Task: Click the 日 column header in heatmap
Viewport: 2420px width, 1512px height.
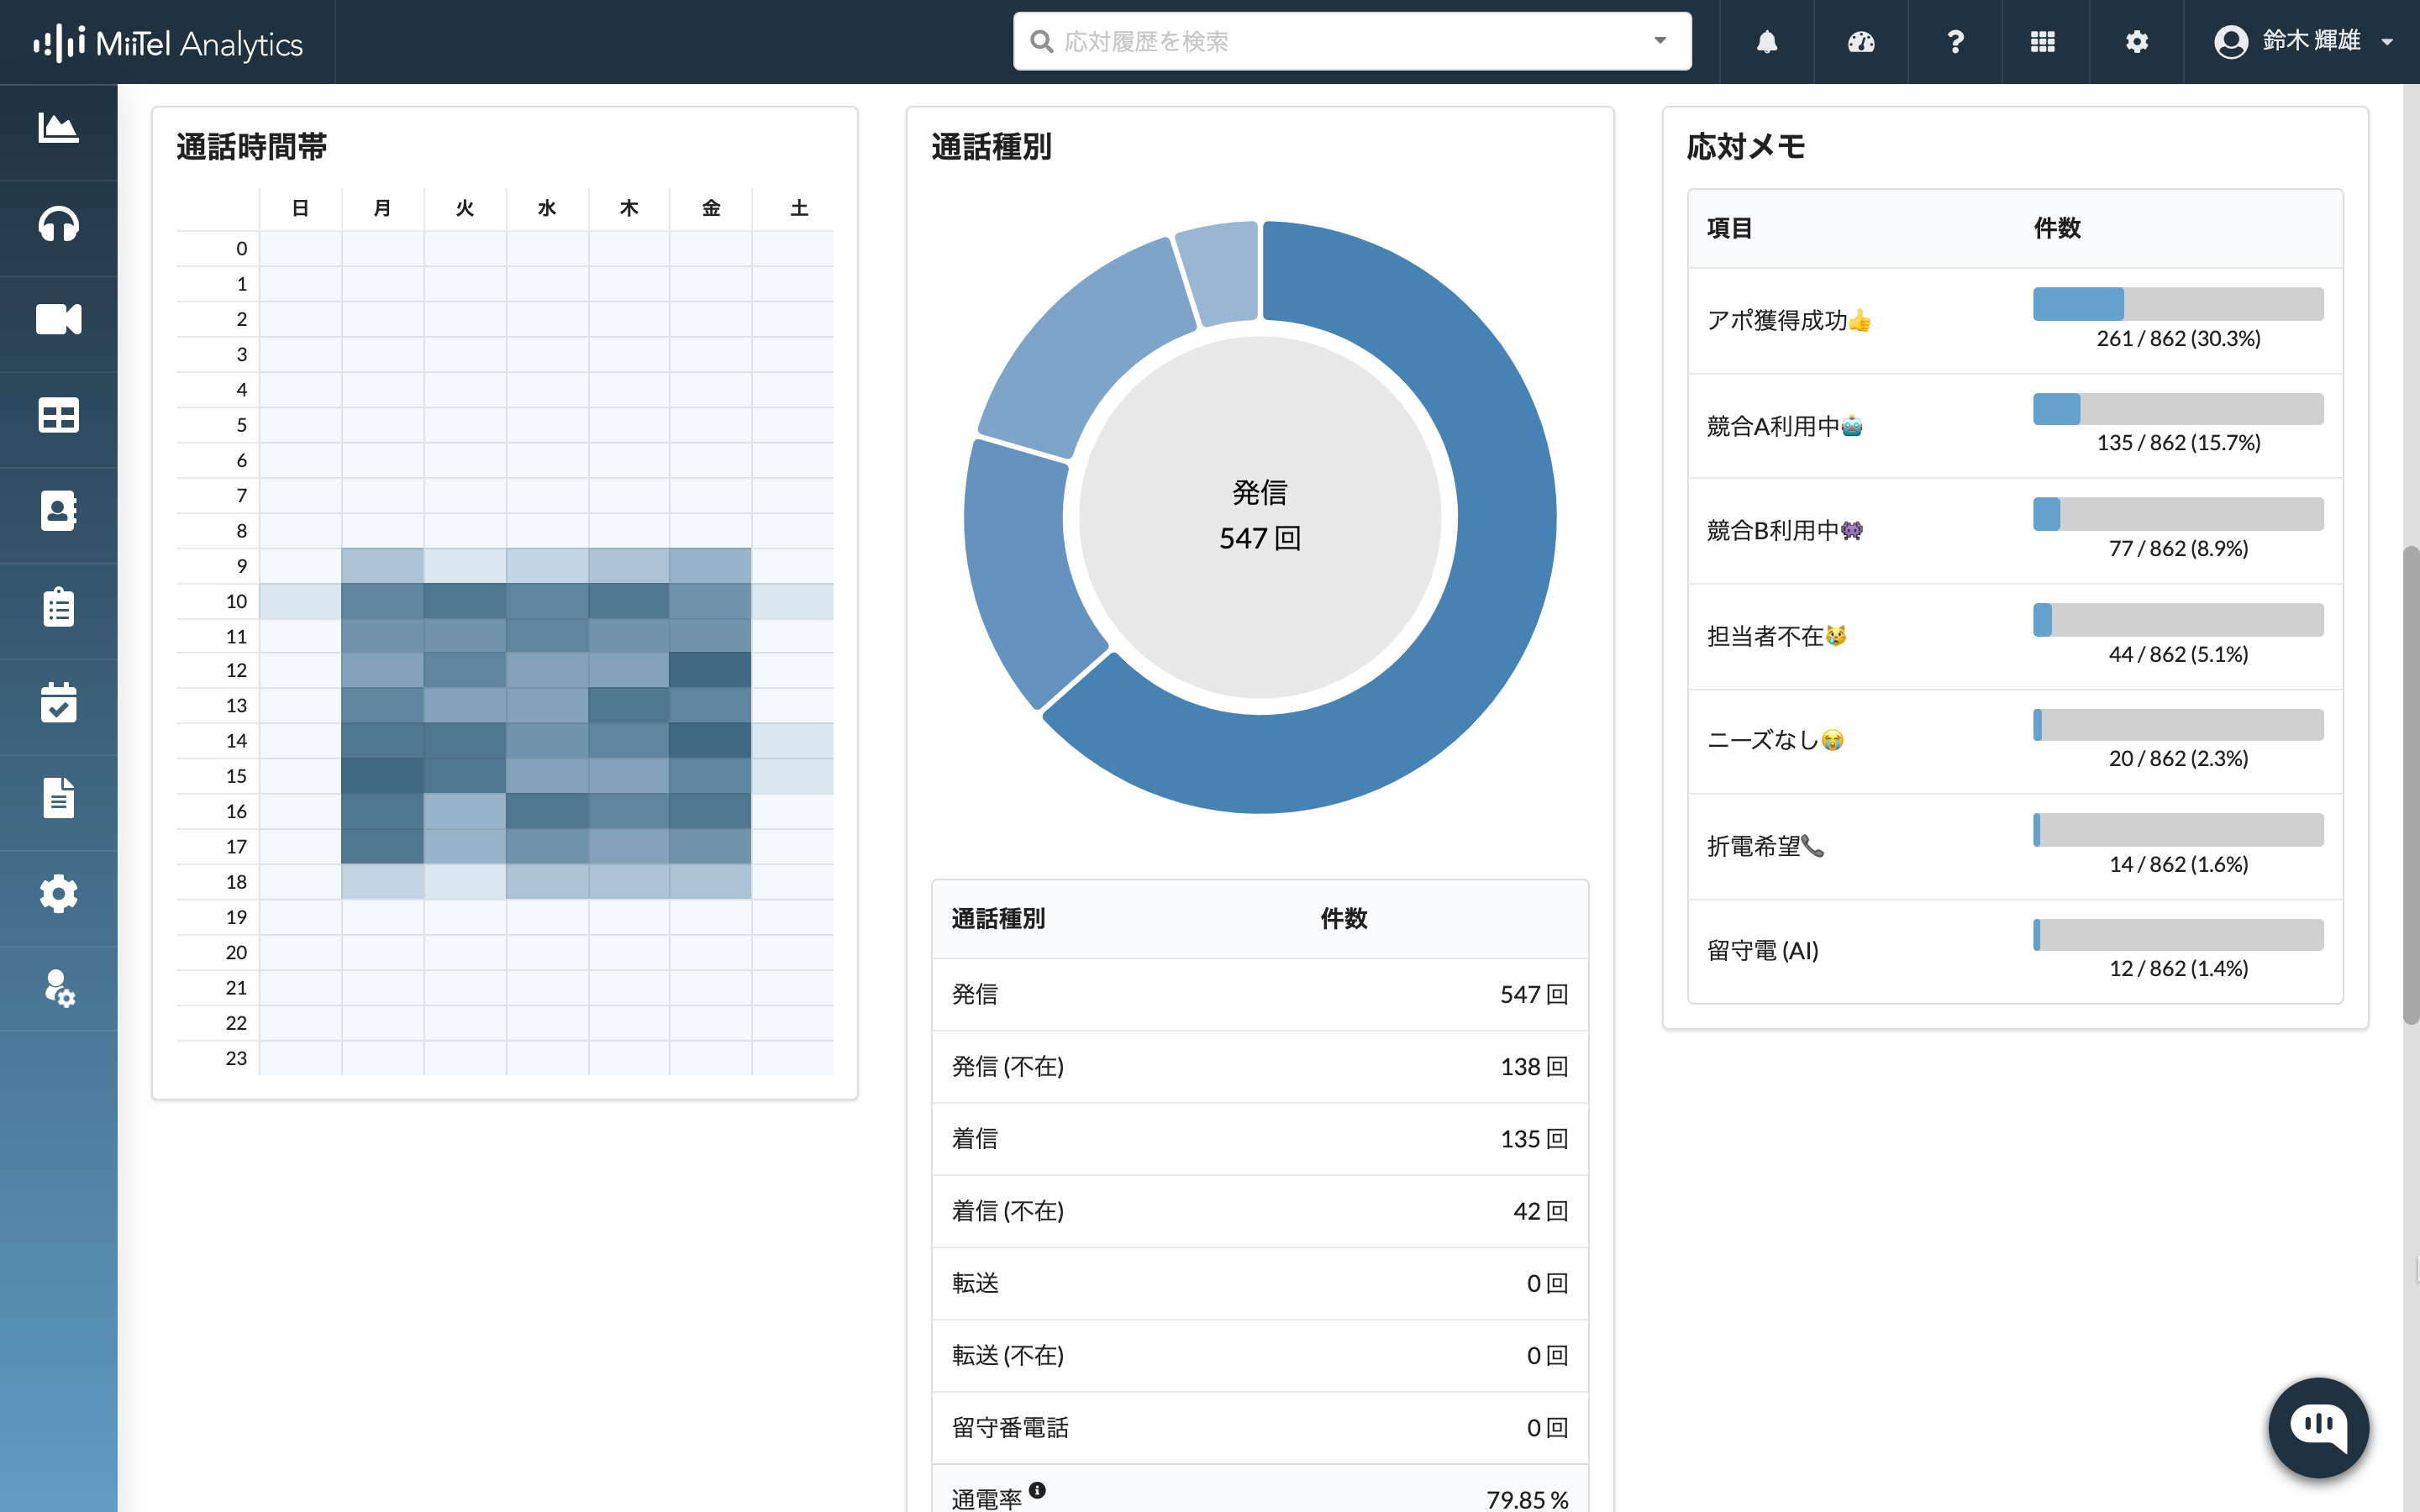Action: click(x=300, y=208)
